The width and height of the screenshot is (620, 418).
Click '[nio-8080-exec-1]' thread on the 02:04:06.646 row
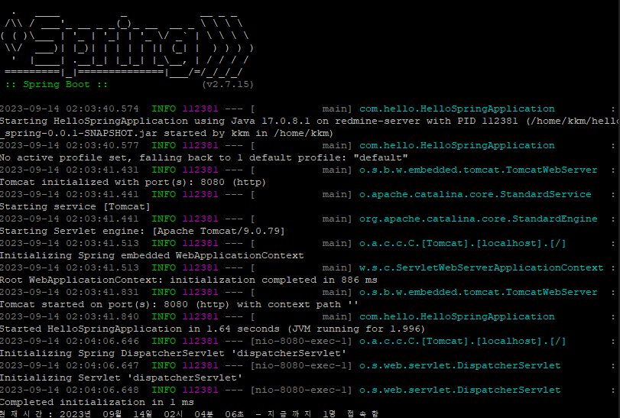(301, 341)
